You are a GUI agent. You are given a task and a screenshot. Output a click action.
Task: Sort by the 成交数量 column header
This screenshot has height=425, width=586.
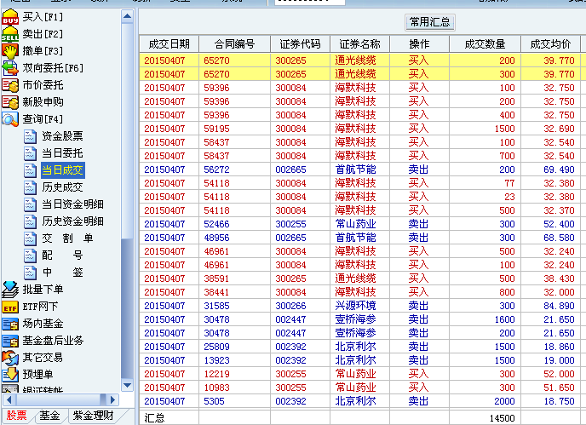click(485, 44)
